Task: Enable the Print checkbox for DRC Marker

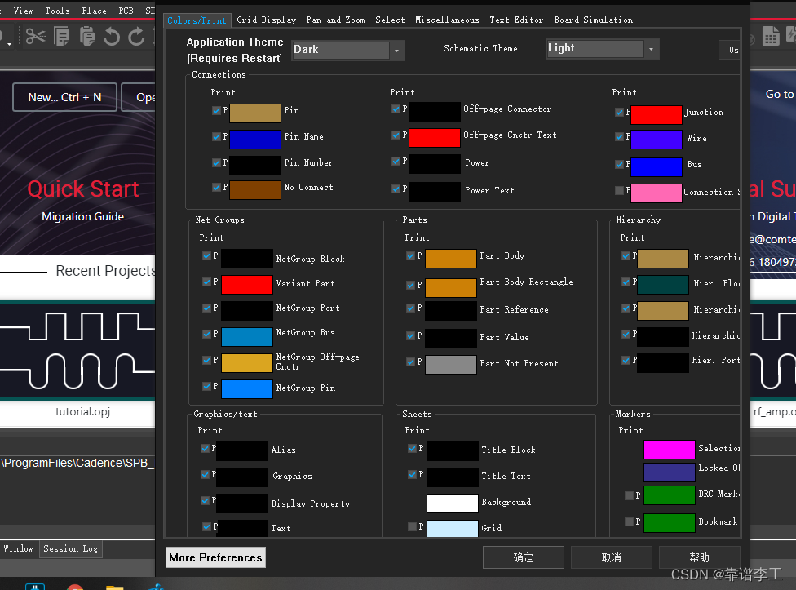Action: coord(629,495)
